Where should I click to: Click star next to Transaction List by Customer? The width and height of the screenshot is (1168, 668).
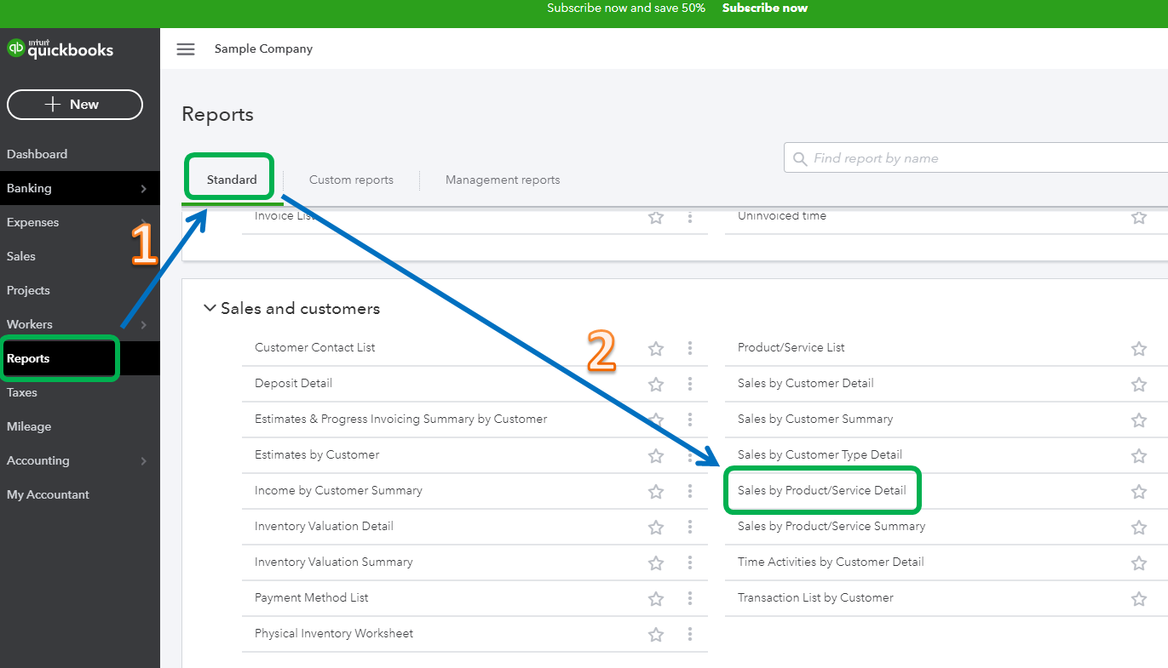1138,598
